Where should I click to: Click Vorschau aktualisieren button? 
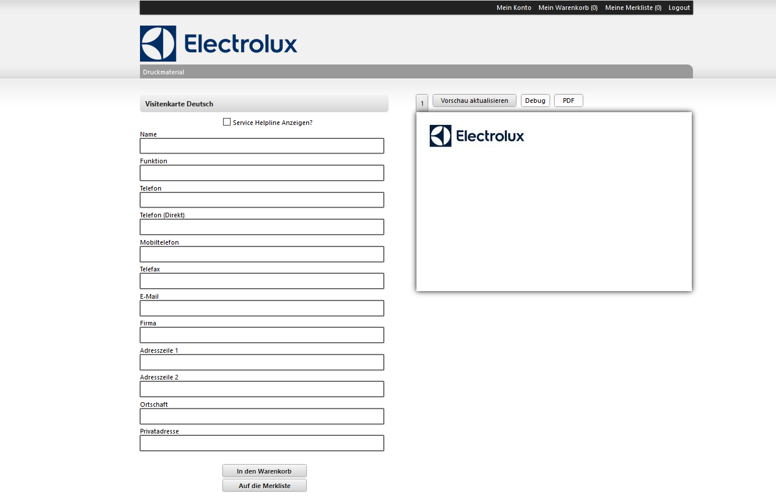(475, 101)
